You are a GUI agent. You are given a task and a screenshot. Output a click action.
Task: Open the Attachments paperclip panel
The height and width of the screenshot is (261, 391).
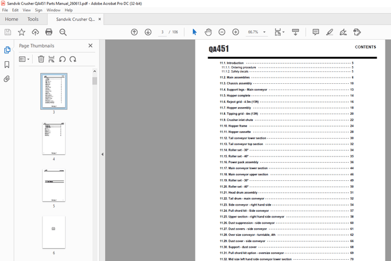point(7,79)
